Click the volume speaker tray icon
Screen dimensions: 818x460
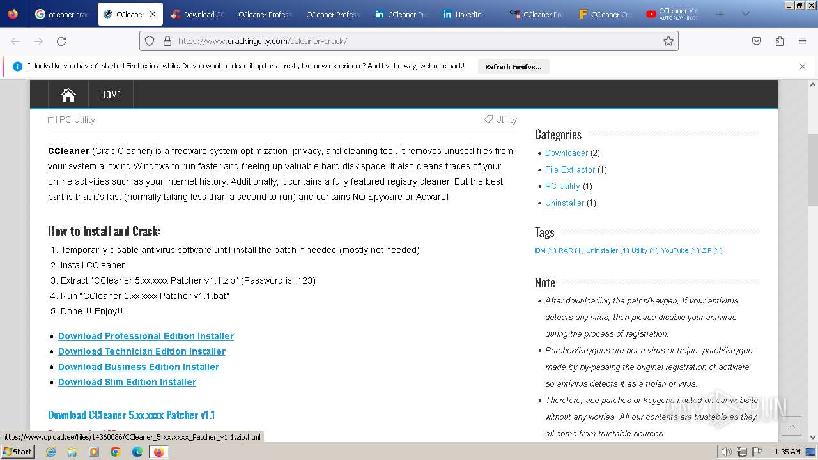pos(726,452)
